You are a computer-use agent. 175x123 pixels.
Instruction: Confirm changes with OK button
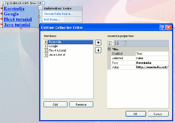tap(136, 114)
